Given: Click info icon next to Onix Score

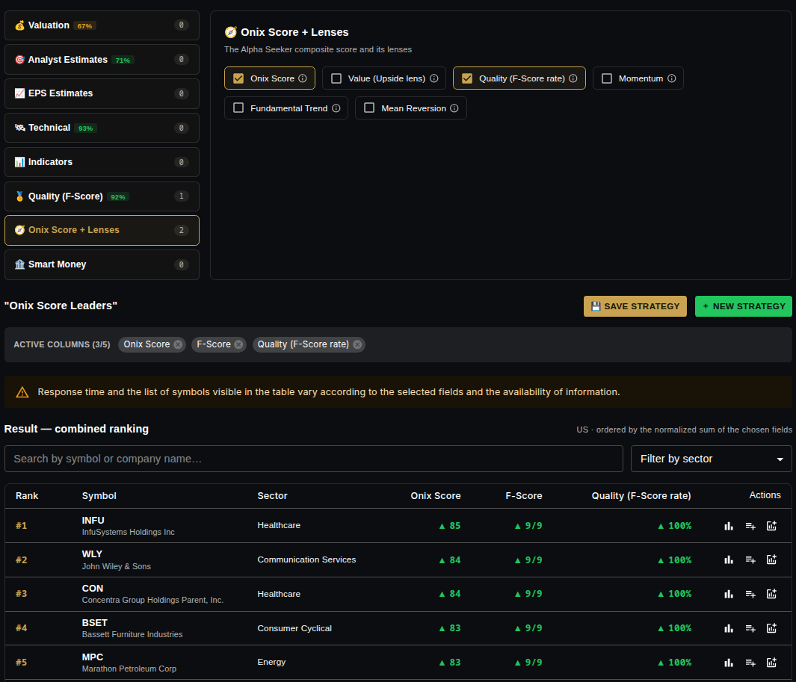Looking at the screenshot, I should [303, 78].
